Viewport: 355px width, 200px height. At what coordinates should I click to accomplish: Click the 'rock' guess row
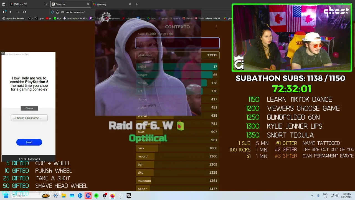[177, 148]
